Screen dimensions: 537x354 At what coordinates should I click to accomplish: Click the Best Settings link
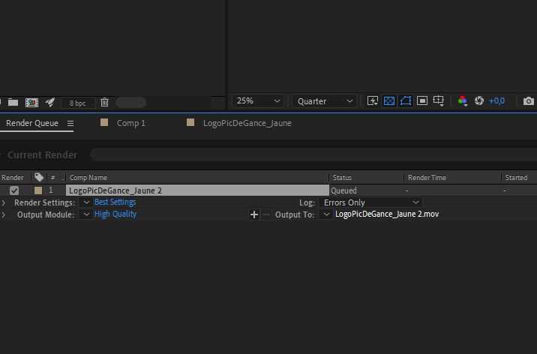[x=115, y=202]
